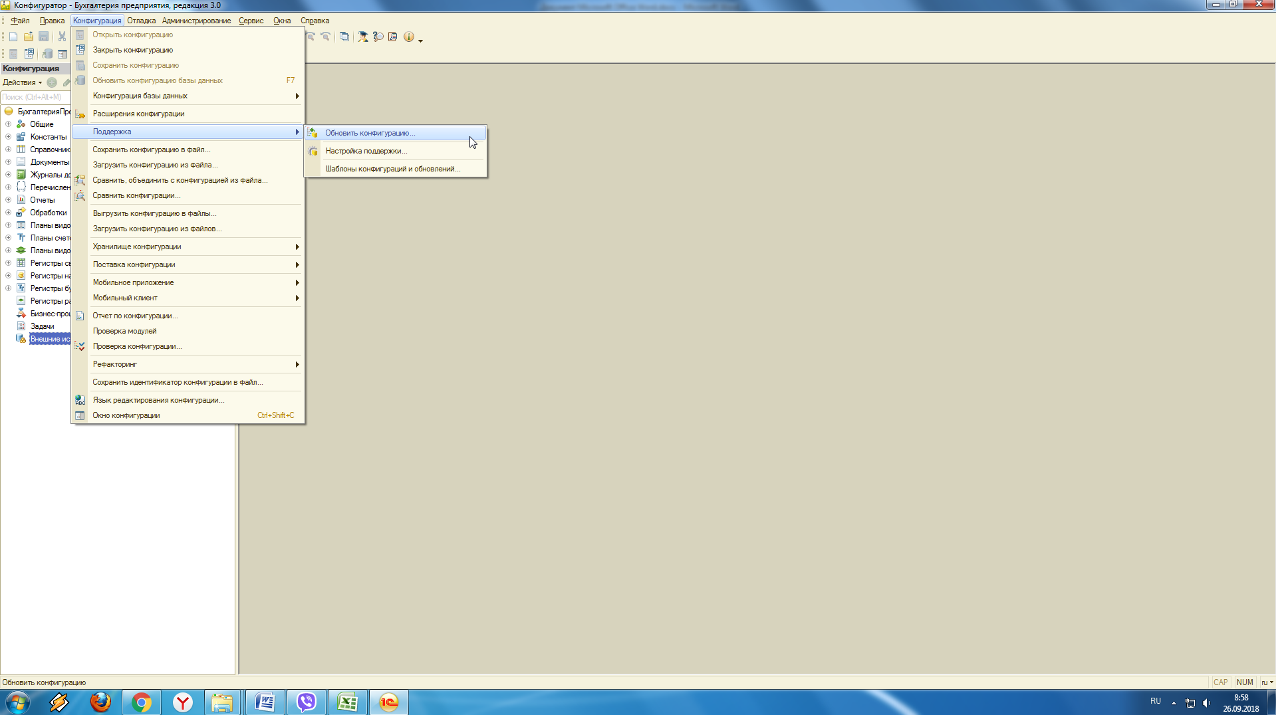Screen dimensions: 1276x715
Task: Click the Cut scissors toolbar icon
Action: [x=62, y=37]
